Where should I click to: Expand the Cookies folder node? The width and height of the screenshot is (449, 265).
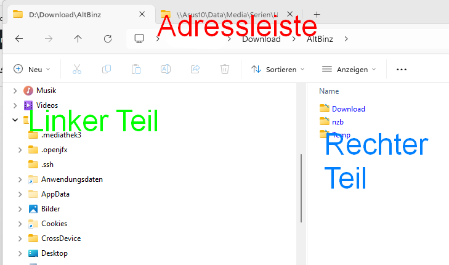coord(20,224)
